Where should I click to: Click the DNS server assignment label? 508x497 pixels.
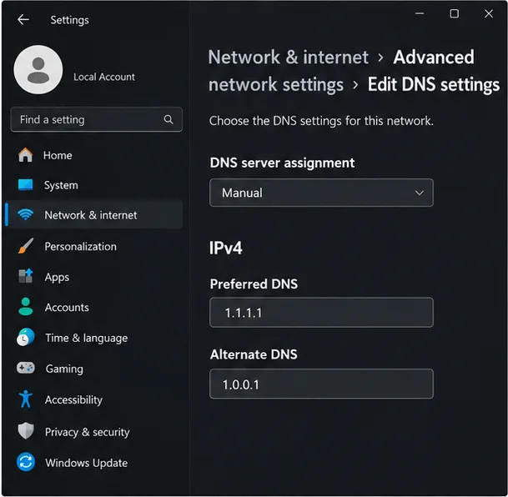tap(282, 163)
